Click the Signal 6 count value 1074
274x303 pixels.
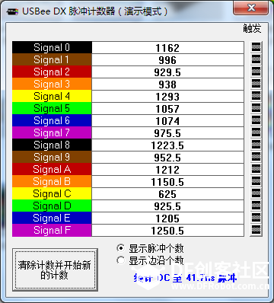(167, 120)
